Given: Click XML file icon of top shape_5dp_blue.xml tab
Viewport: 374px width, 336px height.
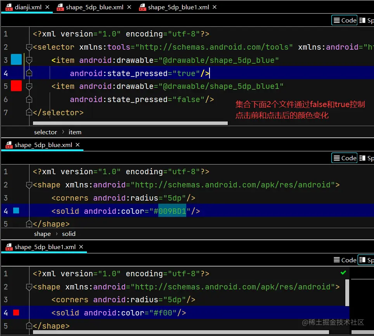Looking at the screenshot, I should (x=60, y=7).
